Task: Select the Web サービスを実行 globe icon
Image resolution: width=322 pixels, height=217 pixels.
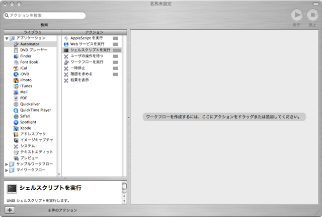Action: [66, 44]
